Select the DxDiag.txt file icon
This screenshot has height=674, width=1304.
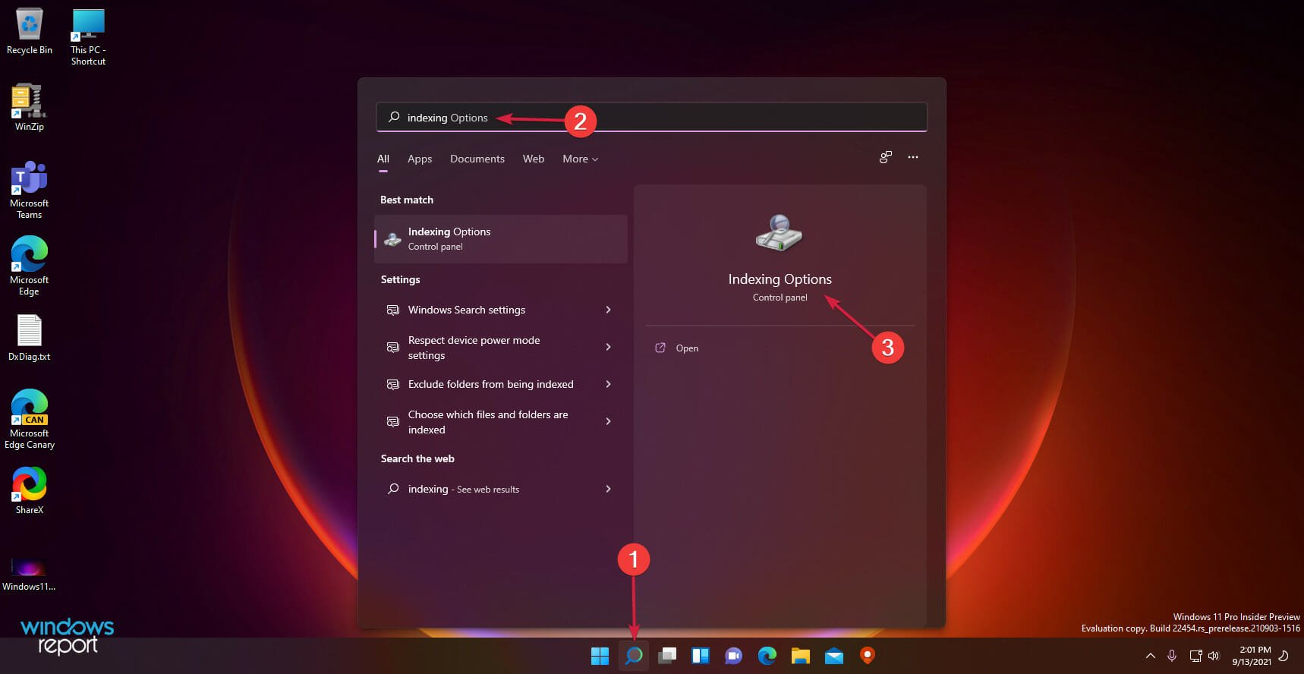pos(29,338)
